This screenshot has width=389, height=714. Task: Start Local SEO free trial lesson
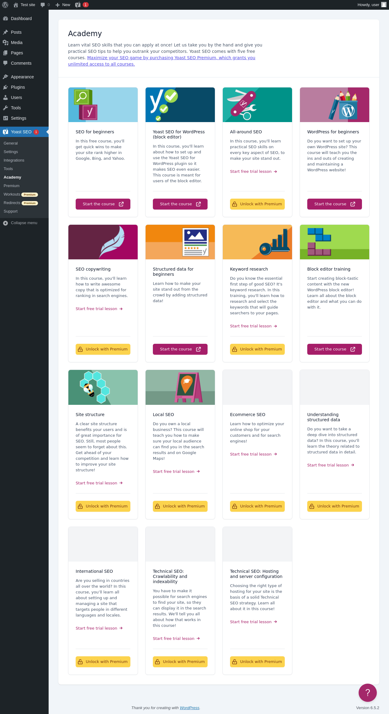tap(176, 472)
